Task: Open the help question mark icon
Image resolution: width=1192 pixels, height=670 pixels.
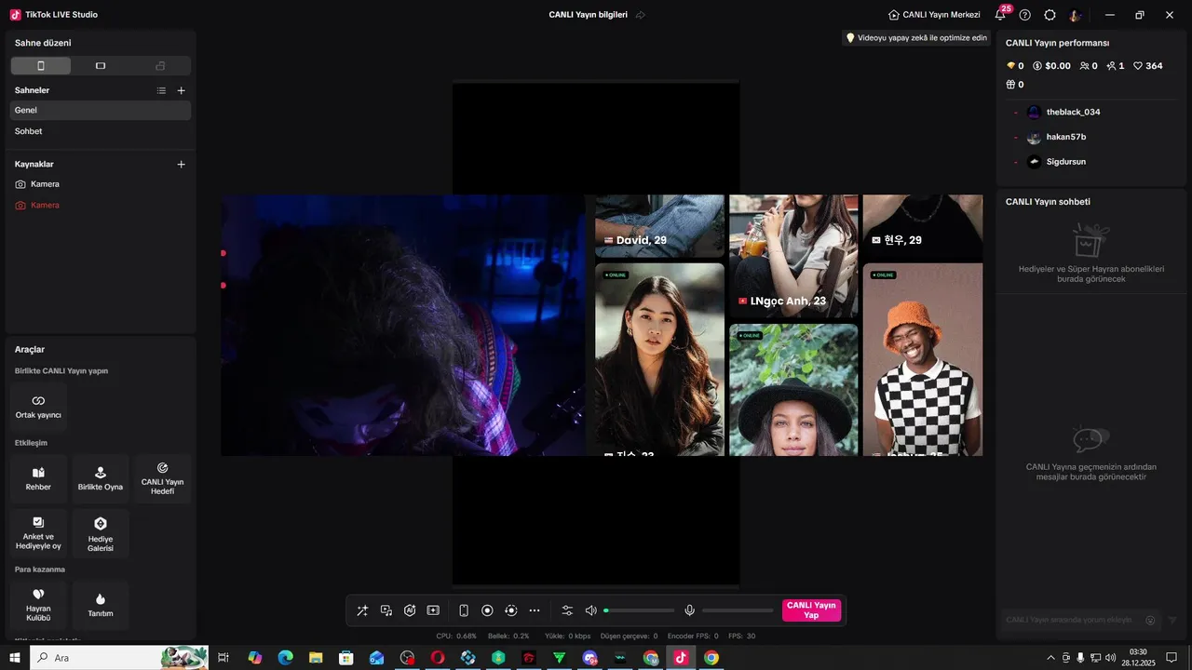Action: click(1025, 15)
